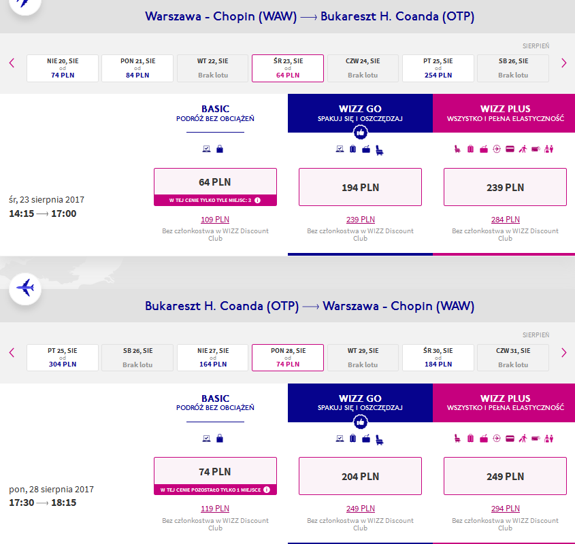
Task: Click the WT 22, SIE Brak lotu date
Action: 213,68
